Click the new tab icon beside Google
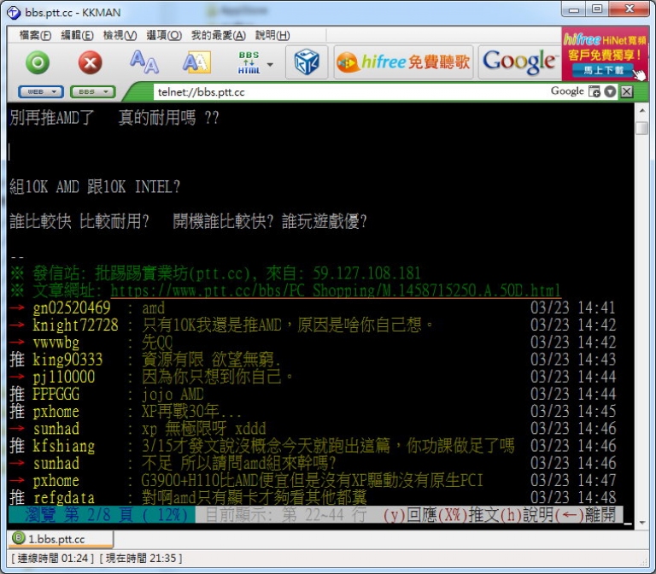The image size is (656, 574). 594,91
